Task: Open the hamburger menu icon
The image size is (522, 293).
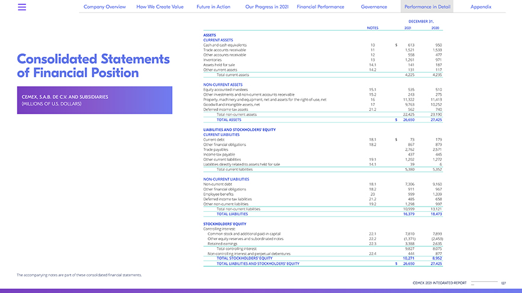Action: click(23, 7)
